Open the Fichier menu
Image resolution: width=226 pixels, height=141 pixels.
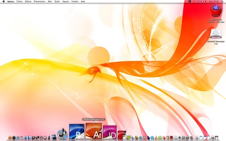(19, 1)
